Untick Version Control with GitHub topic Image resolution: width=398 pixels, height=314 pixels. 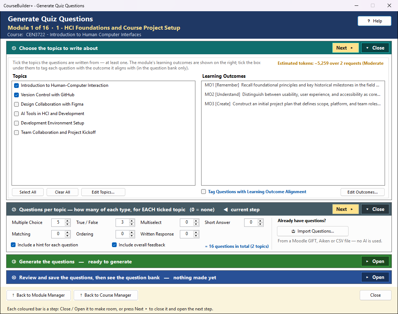coord(17,95)
